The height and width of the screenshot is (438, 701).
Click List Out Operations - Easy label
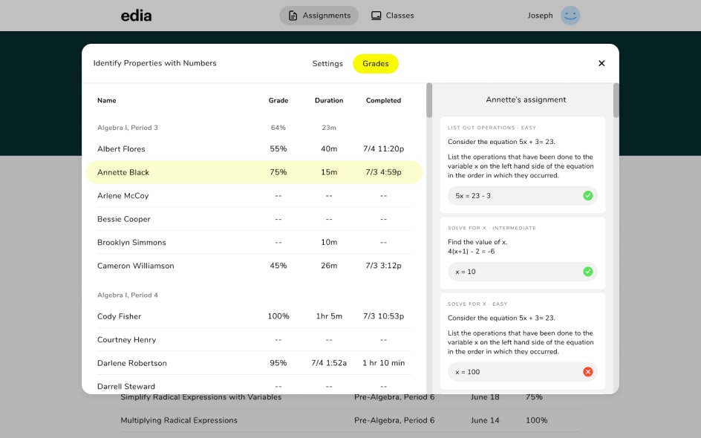tap(492, 128)
